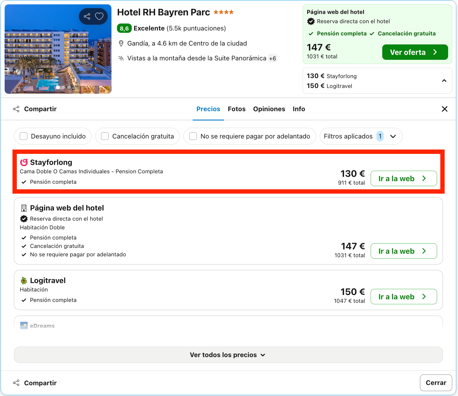Go to Stayforlong web for 130 €
The image size is (458, 396).
click(404, 179)
